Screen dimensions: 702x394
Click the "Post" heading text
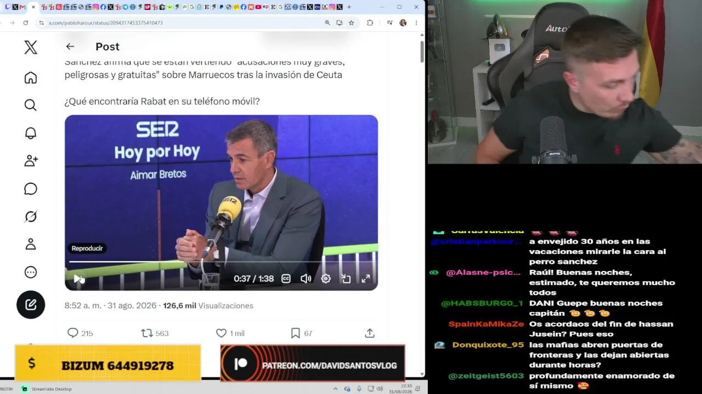107,47
